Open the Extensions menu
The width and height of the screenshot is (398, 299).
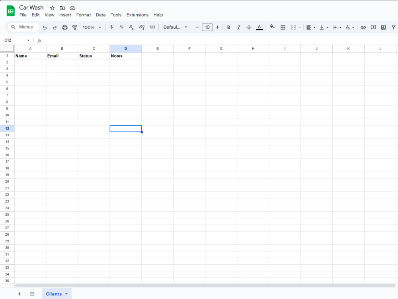137,15
